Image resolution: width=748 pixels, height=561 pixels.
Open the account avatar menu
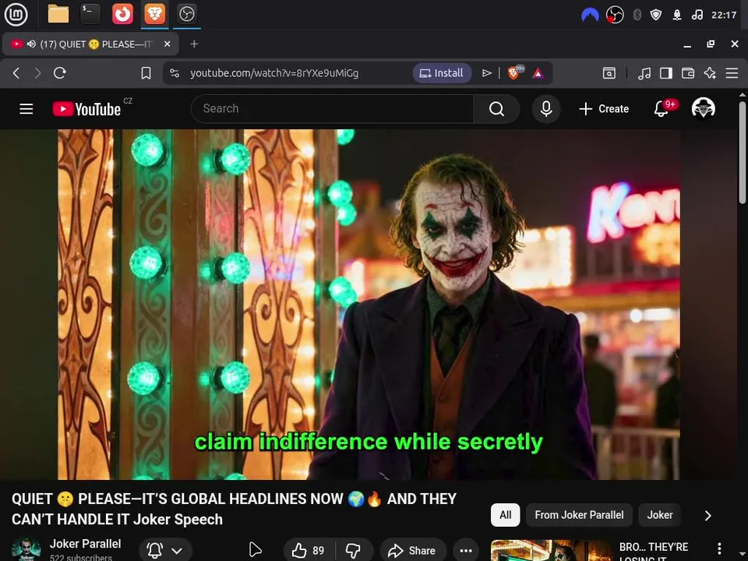coord(703,108)
